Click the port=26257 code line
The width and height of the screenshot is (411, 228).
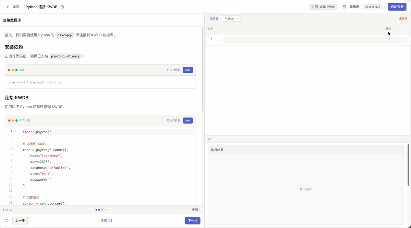[41, 162]
